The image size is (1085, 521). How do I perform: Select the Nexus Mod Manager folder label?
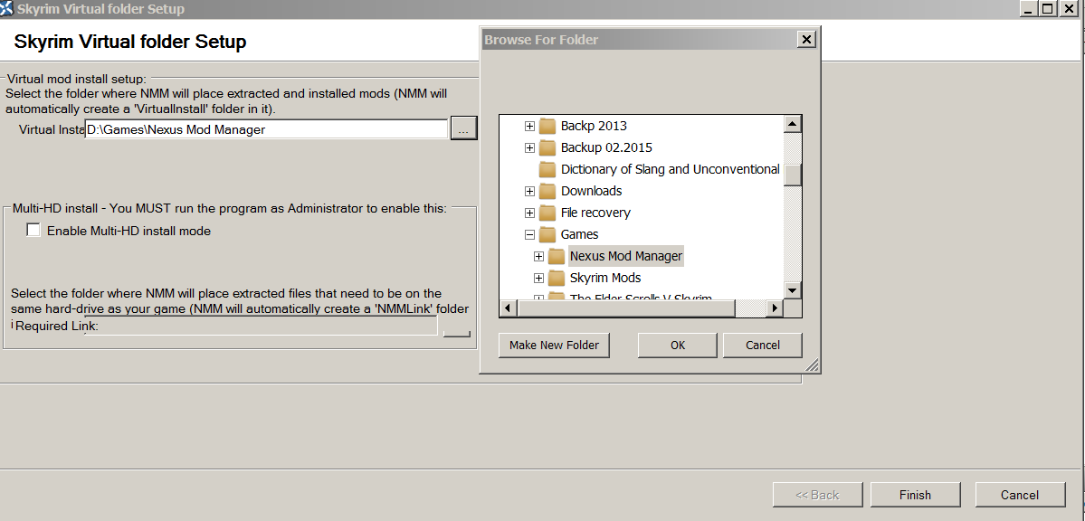point(625,256)
